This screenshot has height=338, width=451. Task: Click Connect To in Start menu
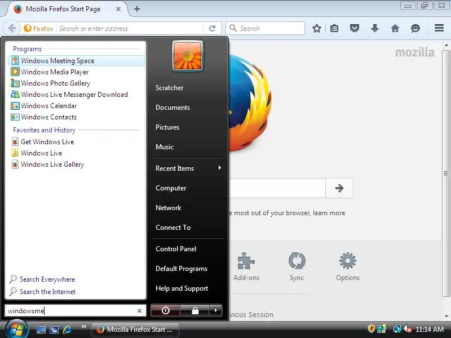(x=173, y=228)
